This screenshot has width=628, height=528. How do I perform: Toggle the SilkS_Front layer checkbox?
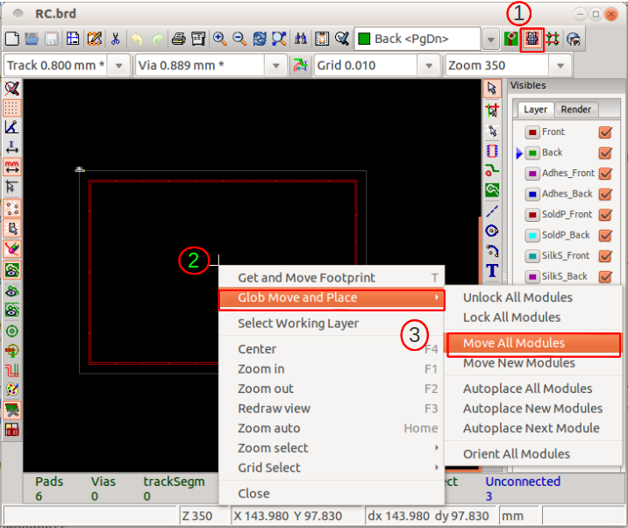[x=605, y=256]
